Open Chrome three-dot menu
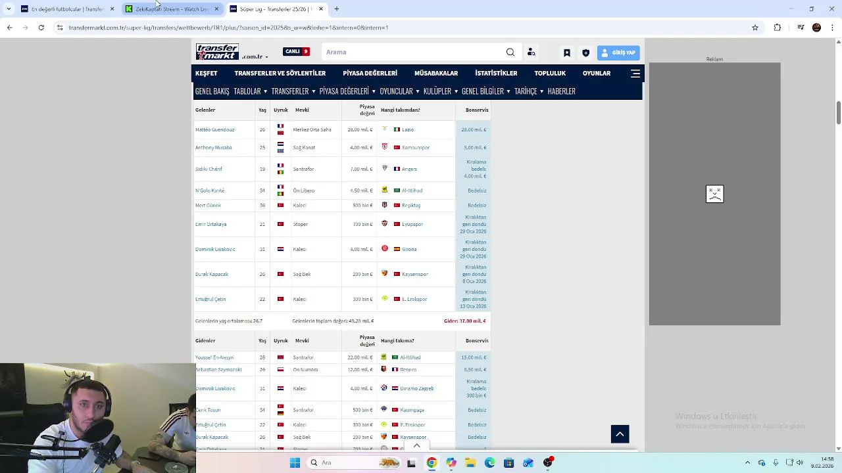Viewport: 842px width, 473px height. click(833, 28)
